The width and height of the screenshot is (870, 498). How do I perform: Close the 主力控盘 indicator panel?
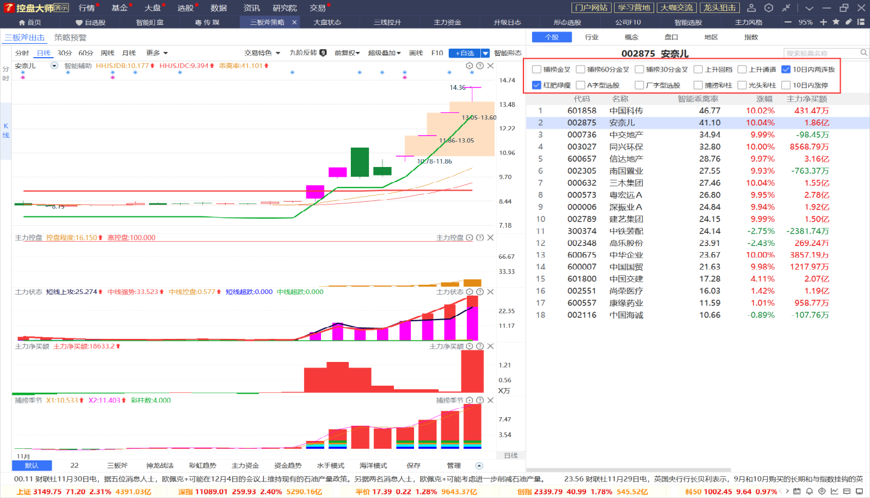(490, 237)
